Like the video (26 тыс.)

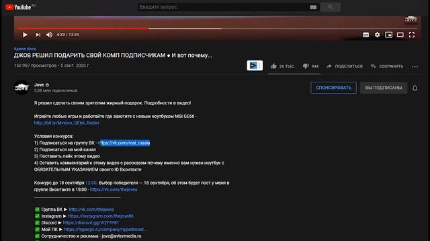(282, 66)
